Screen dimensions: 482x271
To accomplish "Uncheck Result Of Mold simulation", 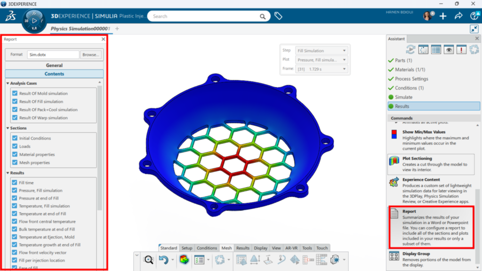I will point(15,94).
